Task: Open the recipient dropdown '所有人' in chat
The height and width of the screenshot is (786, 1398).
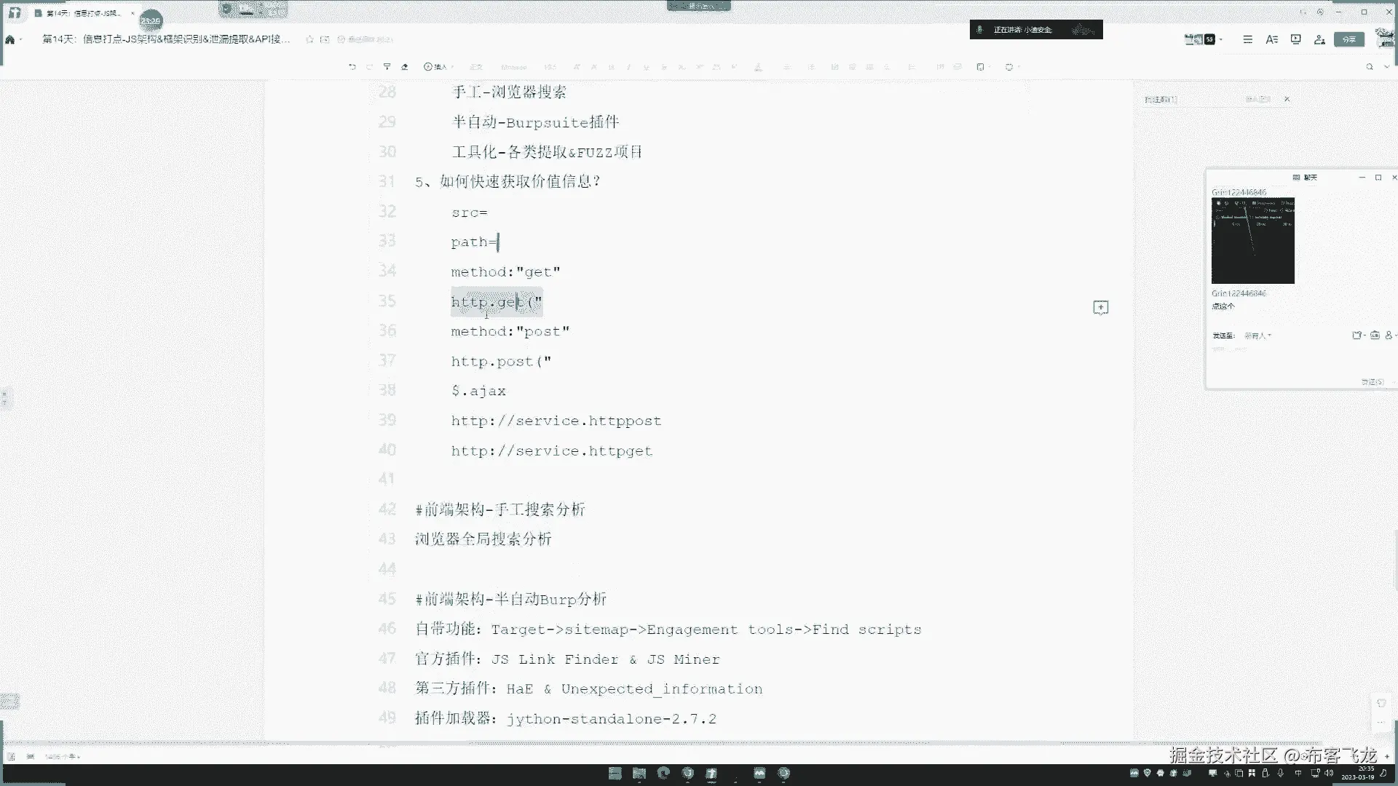Action: point(1257,336)
